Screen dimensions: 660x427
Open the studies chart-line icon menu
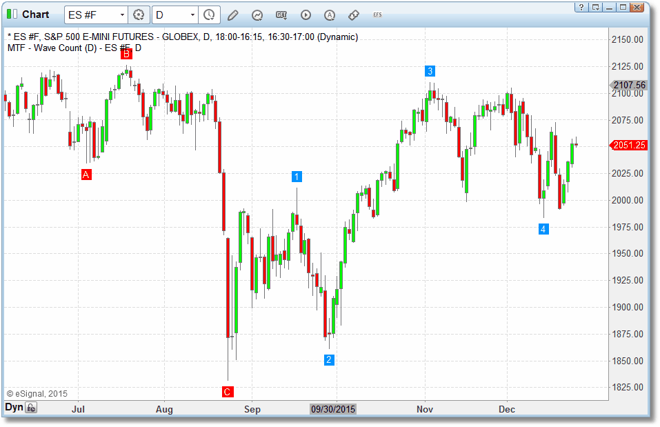click(x=257, y=15)
